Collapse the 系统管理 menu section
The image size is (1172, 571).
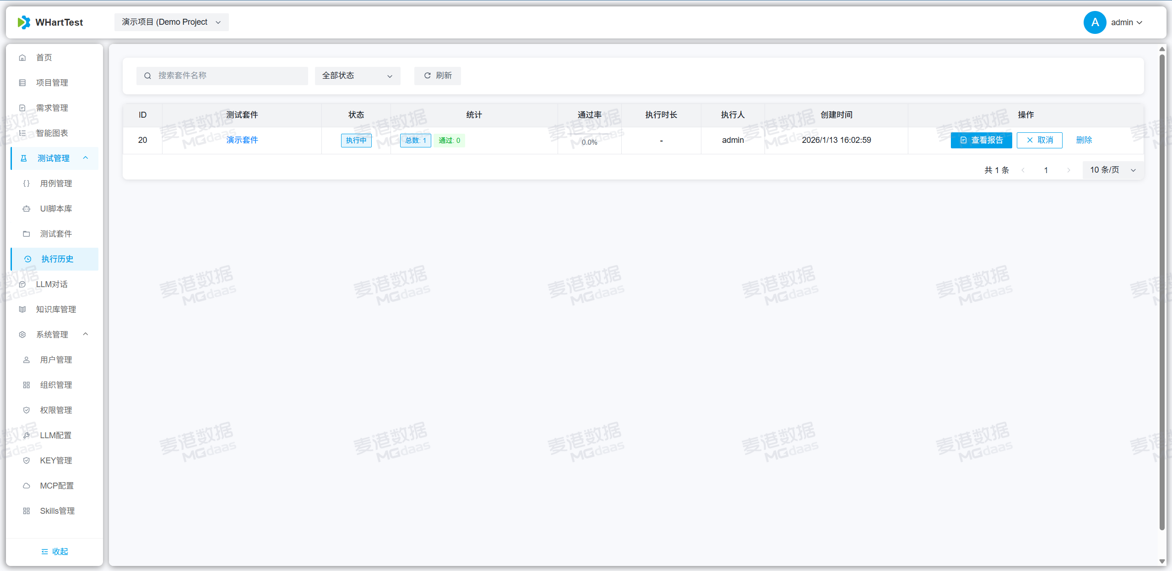85,334
